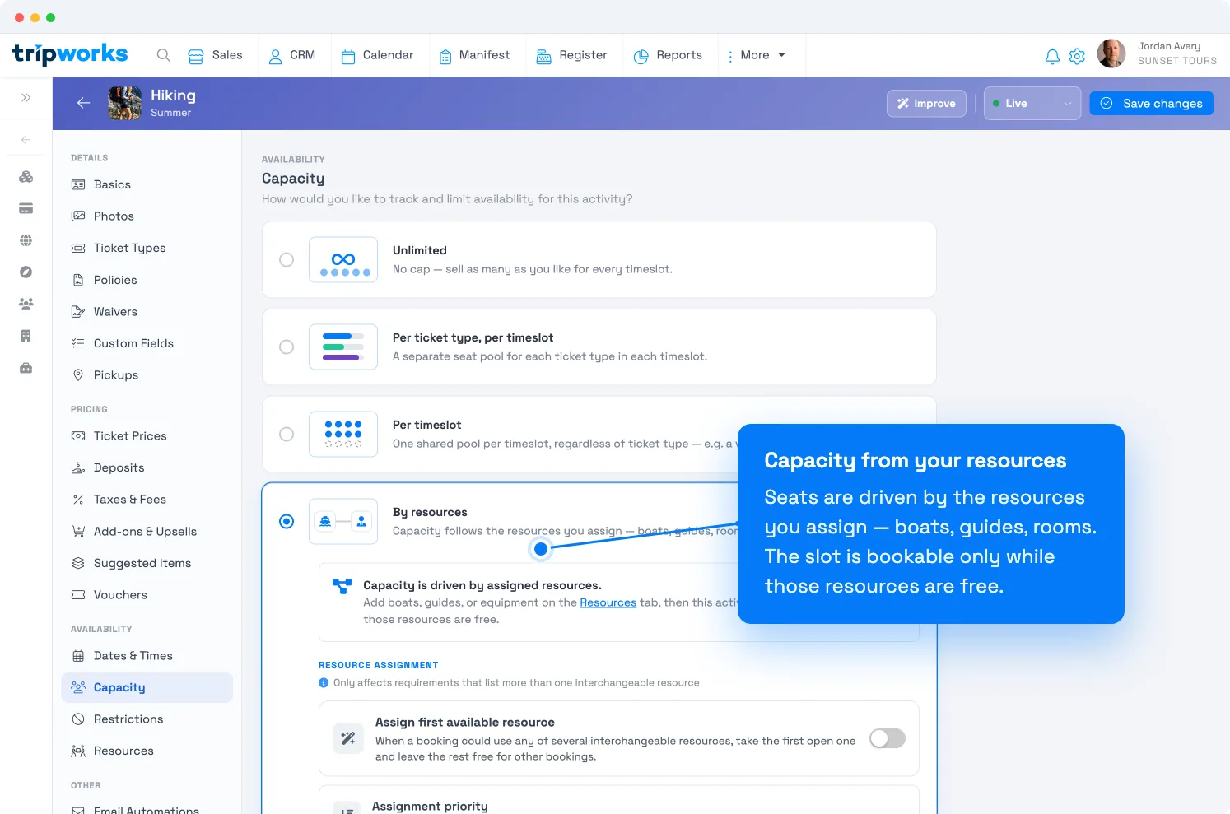Image resolution: width=1230 pixels, height=814 pixels.
Task: Open Taxes & Fees in the sidebar
Action: (147, 500)
